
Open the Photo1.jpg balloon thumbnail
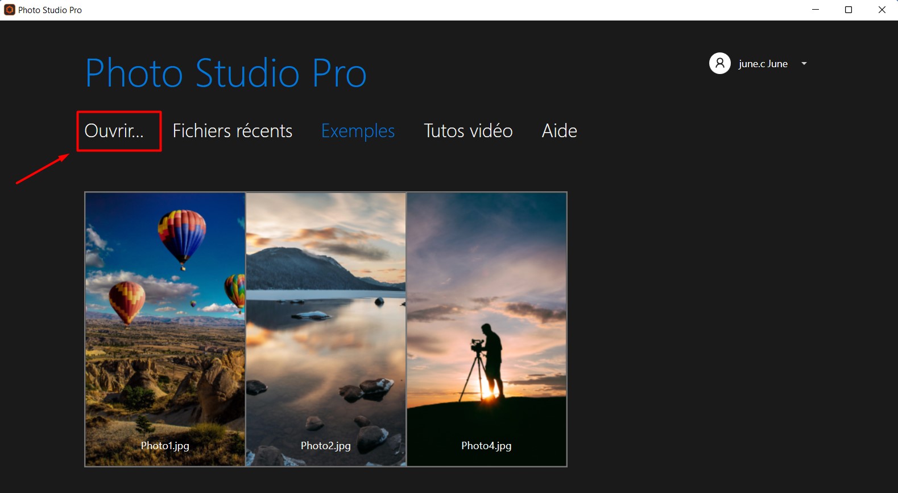tap(165, 330)
